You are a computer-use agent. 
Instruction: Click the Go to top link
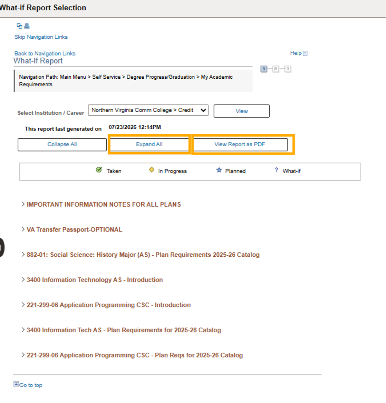pyautogui.click(x=31, y=385)
